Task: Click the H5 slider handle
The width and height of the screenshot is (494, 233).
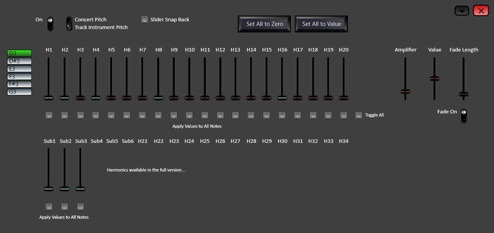Action: click(x=111, y=98)
